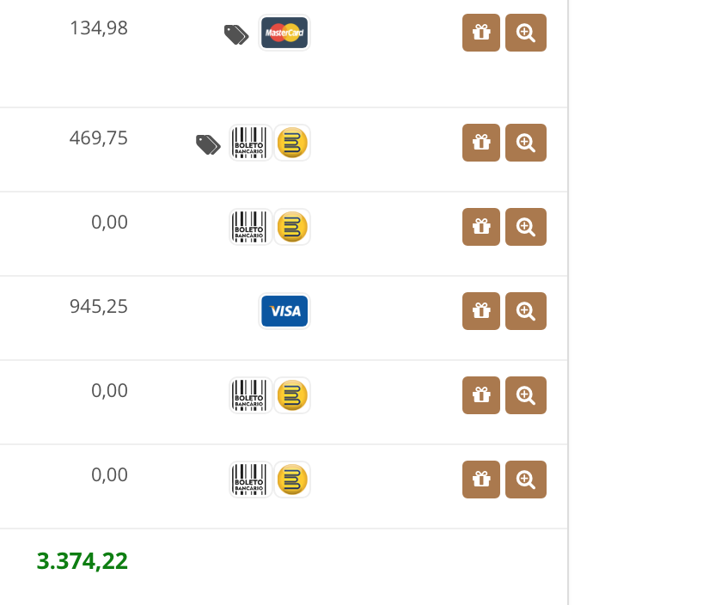Viewport: 703px width, 605px height.
Task: View details of the 945,25 Visa order
Action: (526, 311)
